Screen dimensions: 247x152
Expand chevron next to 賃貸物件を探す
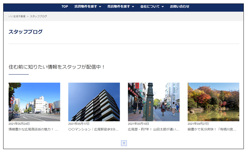[x=100, y=7]
